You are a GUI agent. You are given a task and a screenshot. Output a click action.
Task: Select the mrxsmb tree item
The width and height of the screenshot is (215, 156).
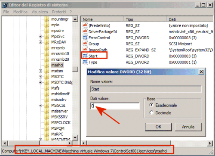(58, 48)
